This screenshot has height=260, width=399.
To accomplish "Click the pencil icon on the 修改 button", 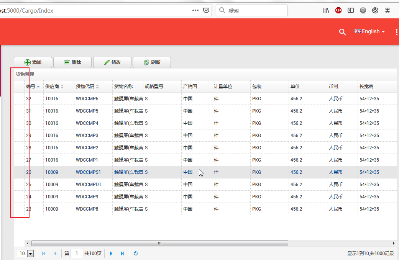I will click(107, 62).
